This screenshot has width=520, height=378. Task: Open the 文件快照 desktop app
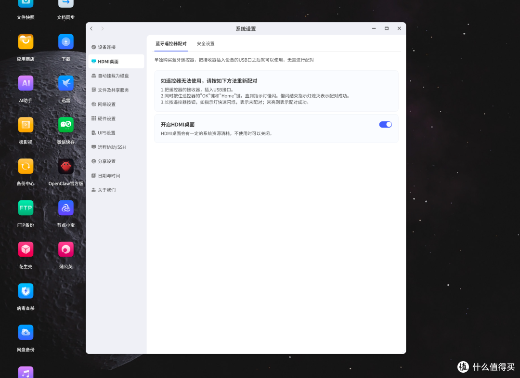tap(26, 3)
